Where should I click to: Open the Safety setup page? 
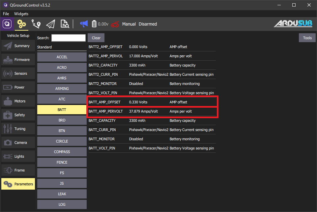coord(18,115)
